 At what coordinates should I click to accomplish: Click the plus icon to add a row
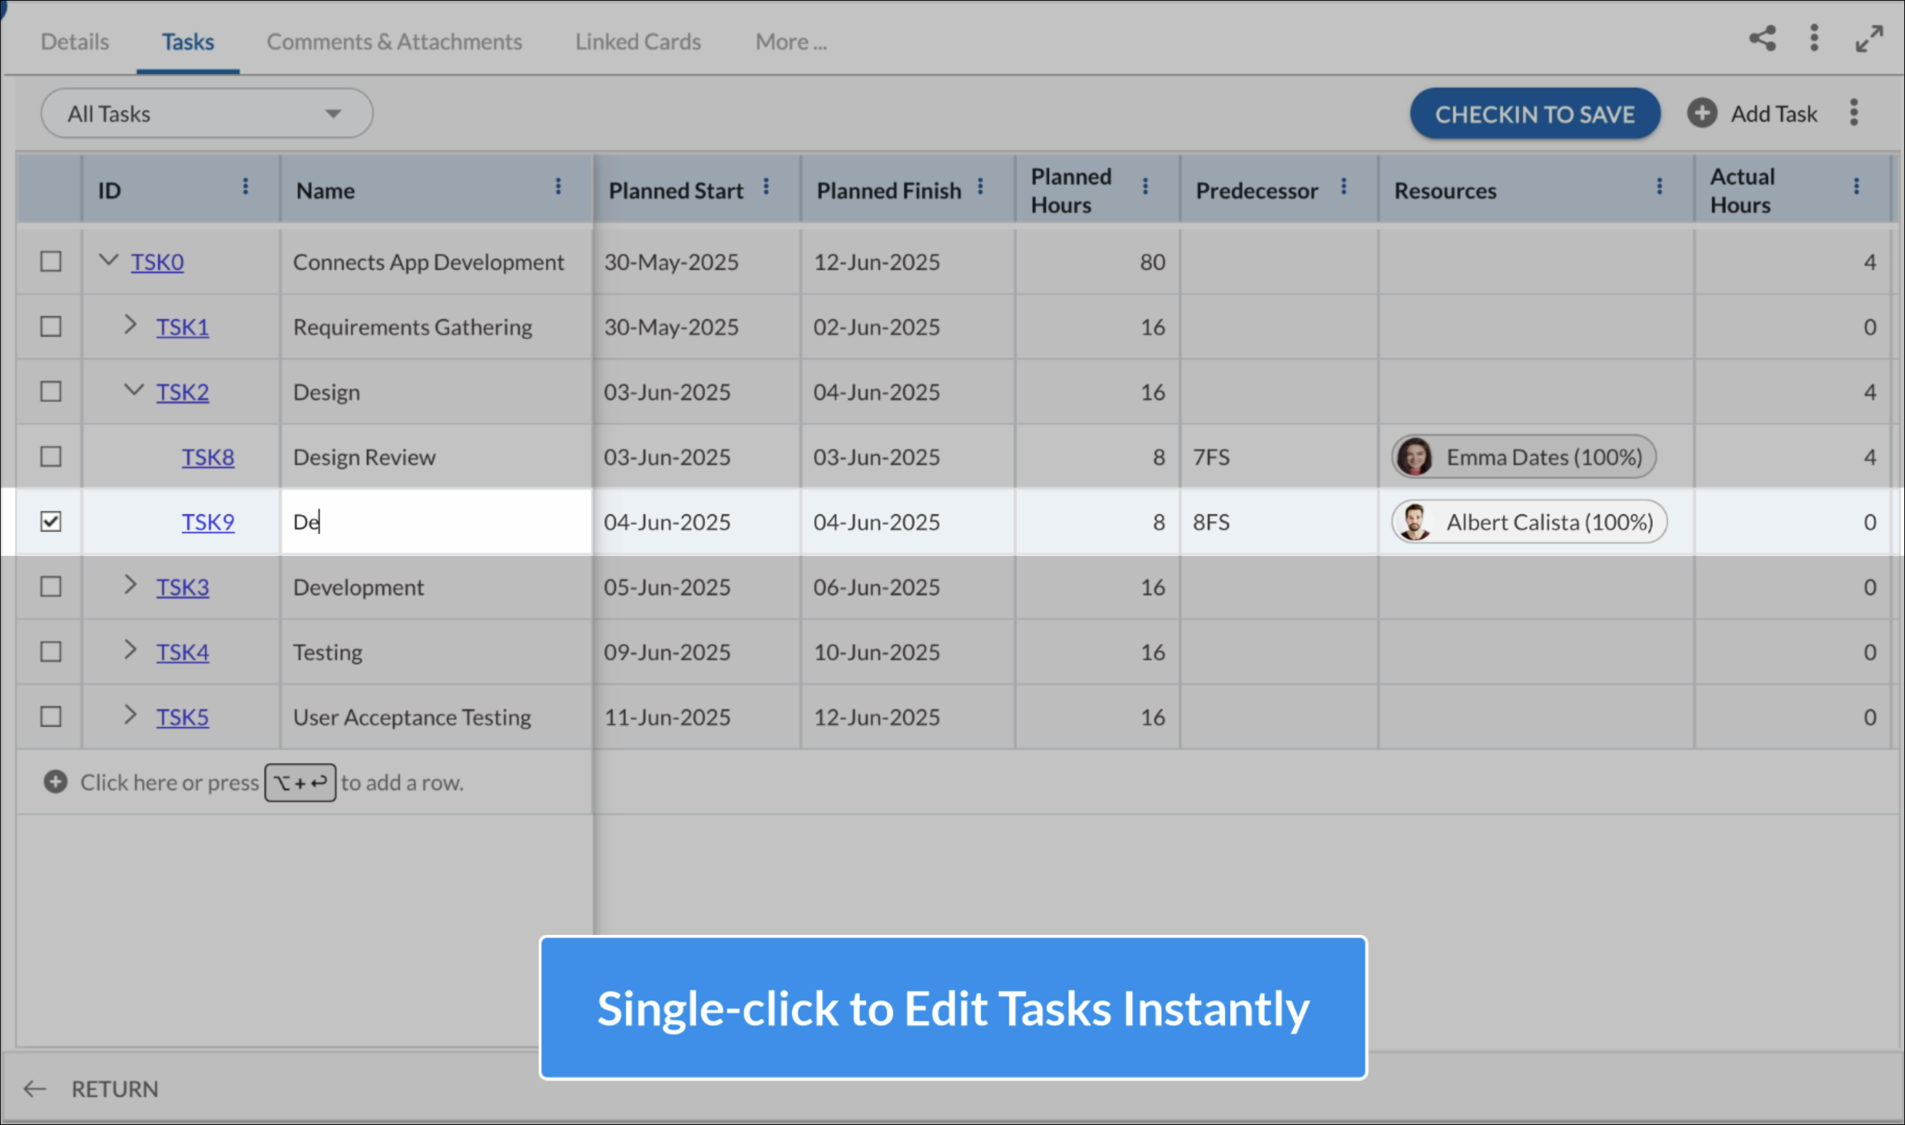point(55,782)
